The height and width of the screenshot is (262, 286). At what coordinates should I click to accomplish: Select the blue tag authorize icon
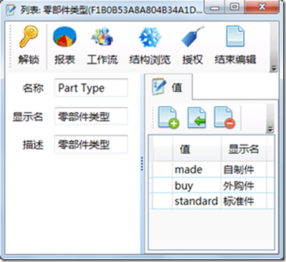[x=192, y=36]
